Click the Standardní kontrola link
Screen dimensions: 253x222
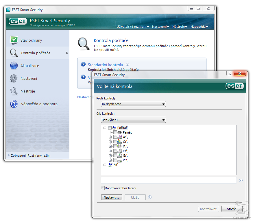coord(105,65)
